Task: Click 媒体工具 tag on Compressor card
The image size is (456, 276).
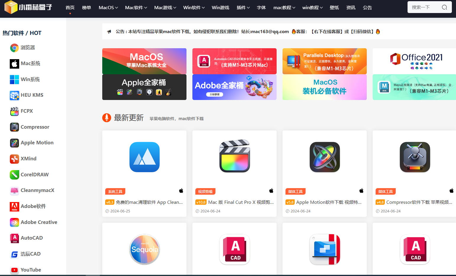Action: tap(386, 191)
